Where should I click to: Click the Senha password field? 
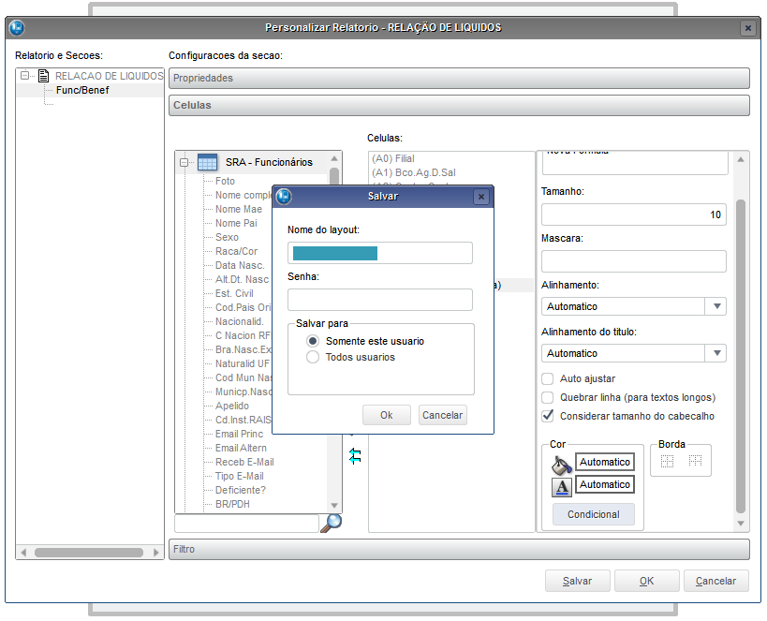click(x=380, y=300)
